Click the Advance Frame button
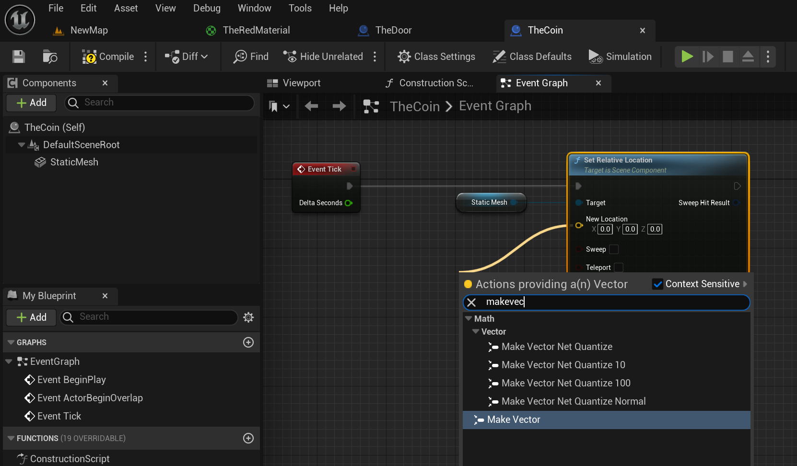This screenshot has width=797, height=466. (708, 57)
